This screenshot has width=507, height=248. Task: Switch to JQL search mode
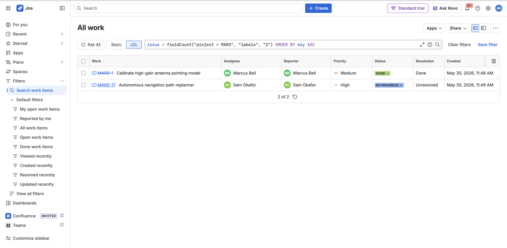pos(134,45)
